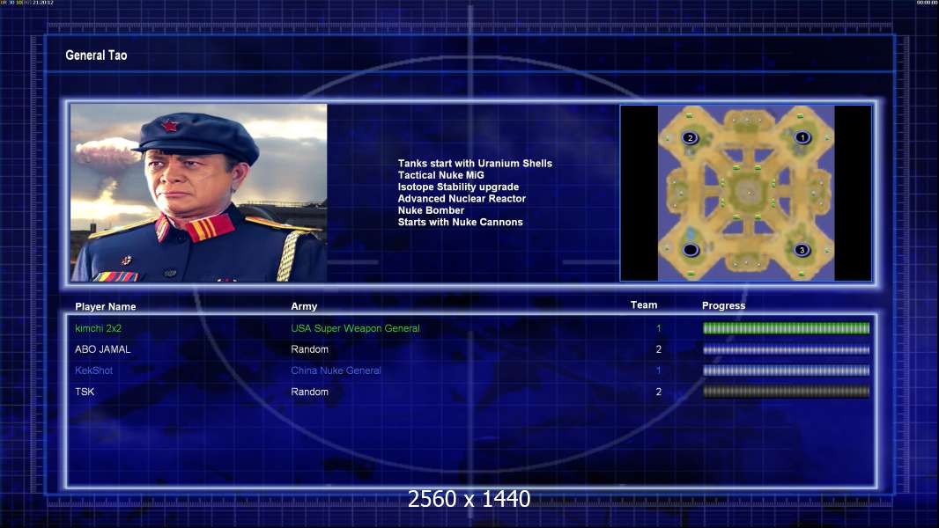Select player name 'TSK'
This screenshot has width=939, height=528.
[85, 392]
